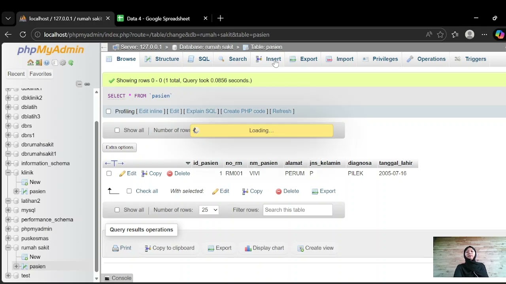Tick the Check all checkbox

tap(129, 191)
